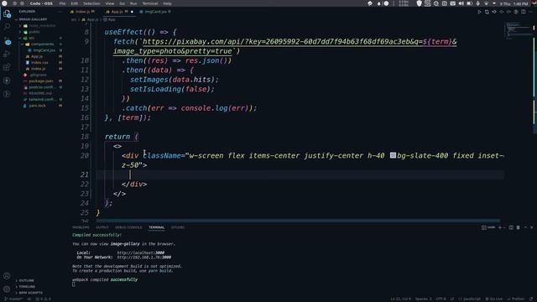Click the code minimap
This screenshot has height=302, width=537.
(519, 30)
